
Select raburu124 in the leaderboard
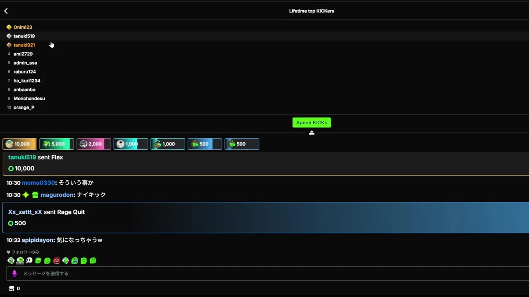[x=24, y=72]
